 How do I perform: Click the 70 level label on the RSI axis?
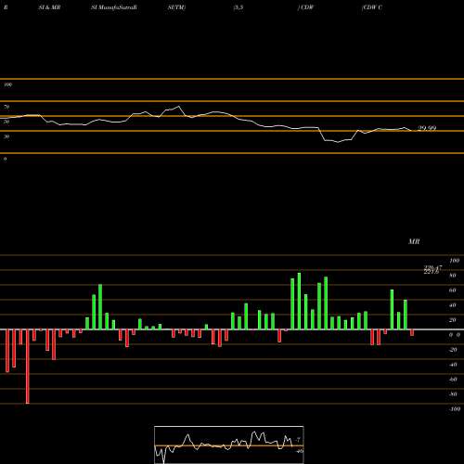pyautogui.click(x=6, y=107)
